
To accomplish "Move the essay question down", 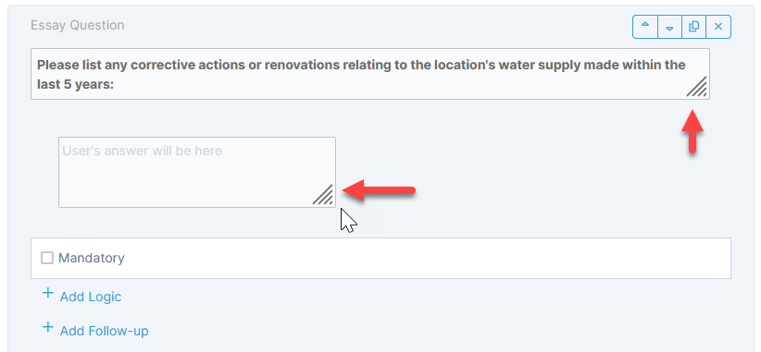I will pyautogui.click(x=669, y=27).
